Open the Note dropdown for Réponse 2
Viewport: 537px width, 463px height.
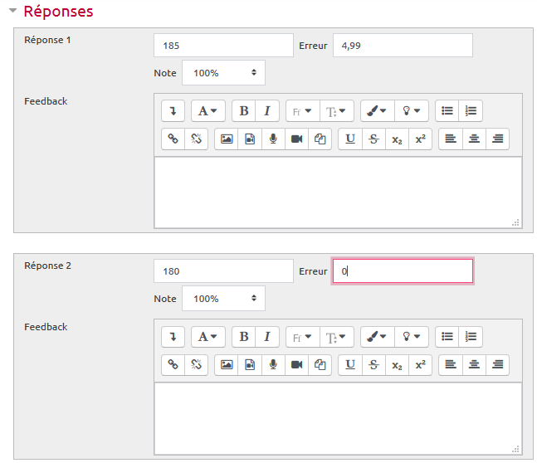click(223, 299)
